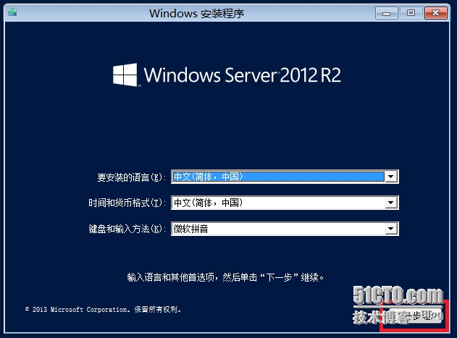This screenshot has width=457, height=338.
Task: Open the time and currency format dropdown arrow
Action: coord(391,203)
